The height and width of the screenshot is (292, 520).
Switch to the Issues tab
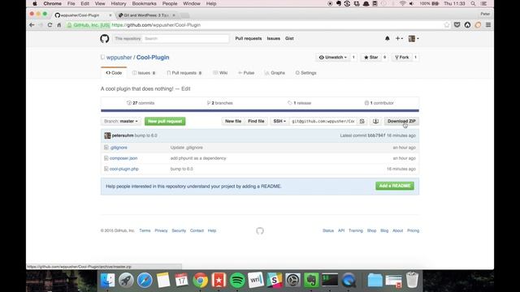(x=144, y=73)
